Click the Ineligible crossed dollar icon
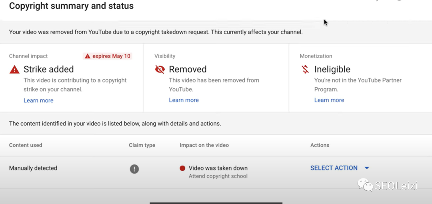Screen dimensions: 432x204 [x=305, y=70]
